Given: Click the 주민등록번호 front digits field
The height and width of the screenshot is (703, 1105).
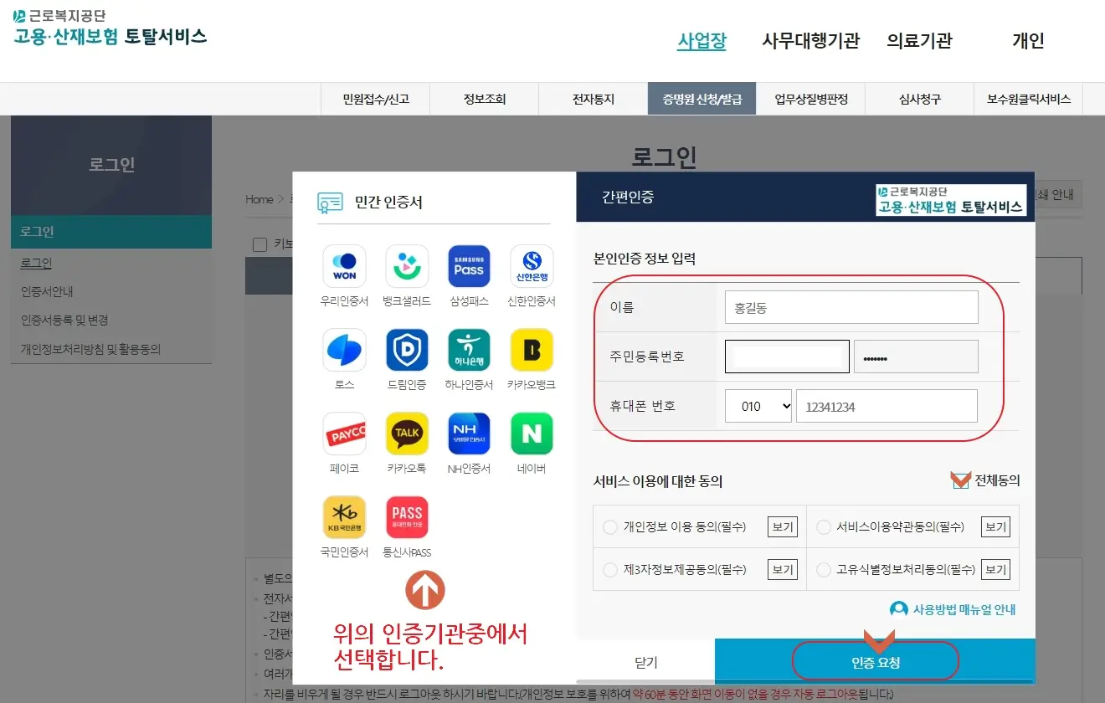Looking at the screenshot, I should click(x=787, y=357).
